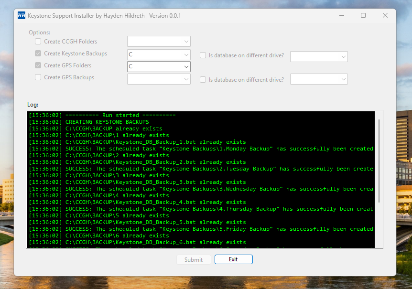The height and width of the screenshot is (289, 412).
Task: Open the GPS Backups drive dropdown
Action: [159, 79]
